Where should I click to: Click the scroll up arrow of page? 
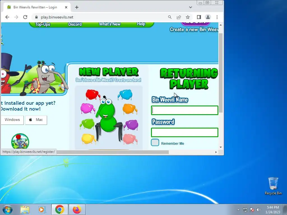click(x=221, y=25)
